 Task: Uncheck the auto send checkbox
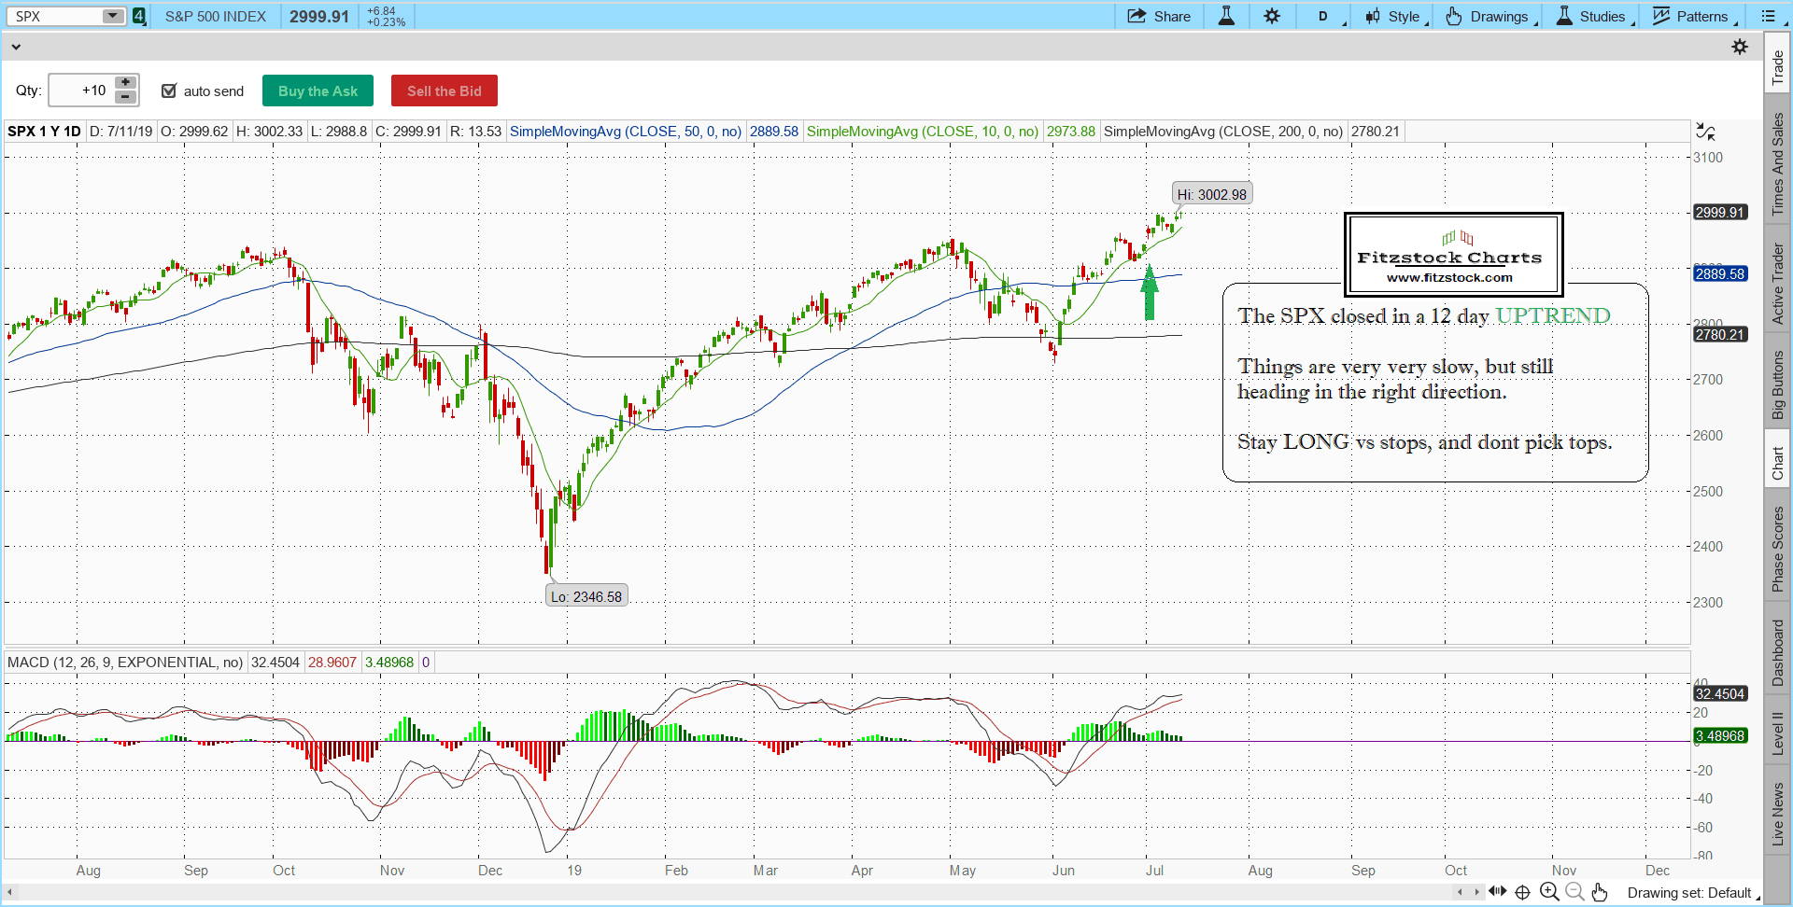[x=169, y=91]
